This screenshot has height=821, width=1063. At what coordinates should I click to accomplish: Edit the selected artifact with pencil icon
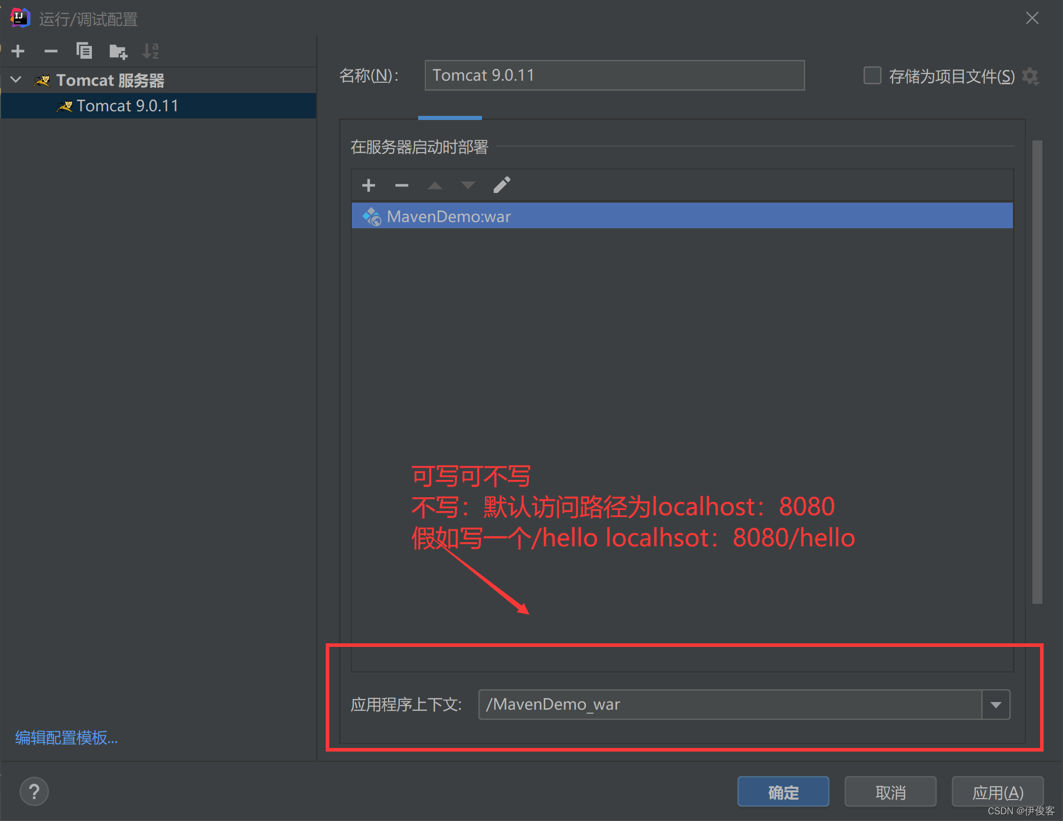502,185
